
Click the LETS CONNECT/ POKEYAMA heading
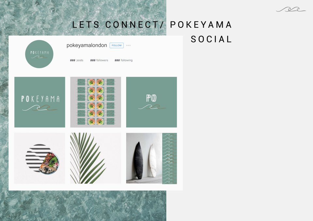coord(152,25)
